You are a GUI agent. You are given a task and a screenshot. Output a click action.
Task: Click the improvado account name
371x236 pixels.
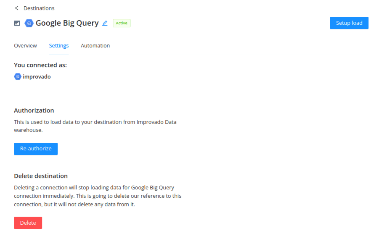pos(37,77)
